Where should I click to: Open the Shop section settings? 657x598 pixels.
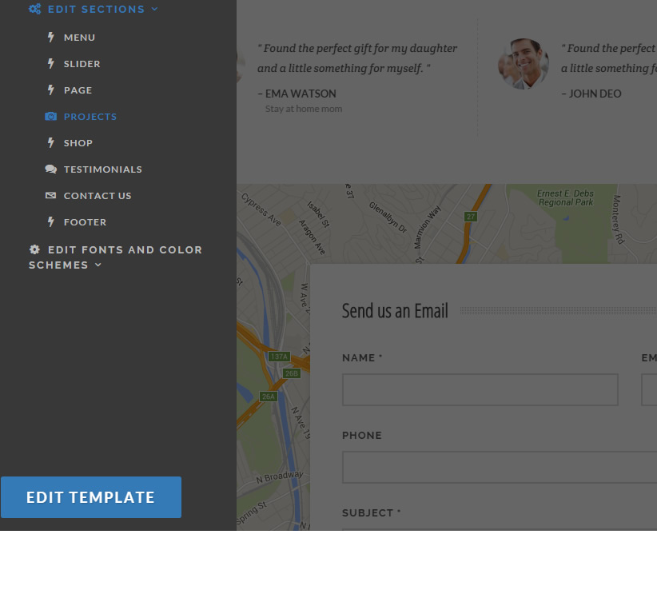(x=76, y=142)
